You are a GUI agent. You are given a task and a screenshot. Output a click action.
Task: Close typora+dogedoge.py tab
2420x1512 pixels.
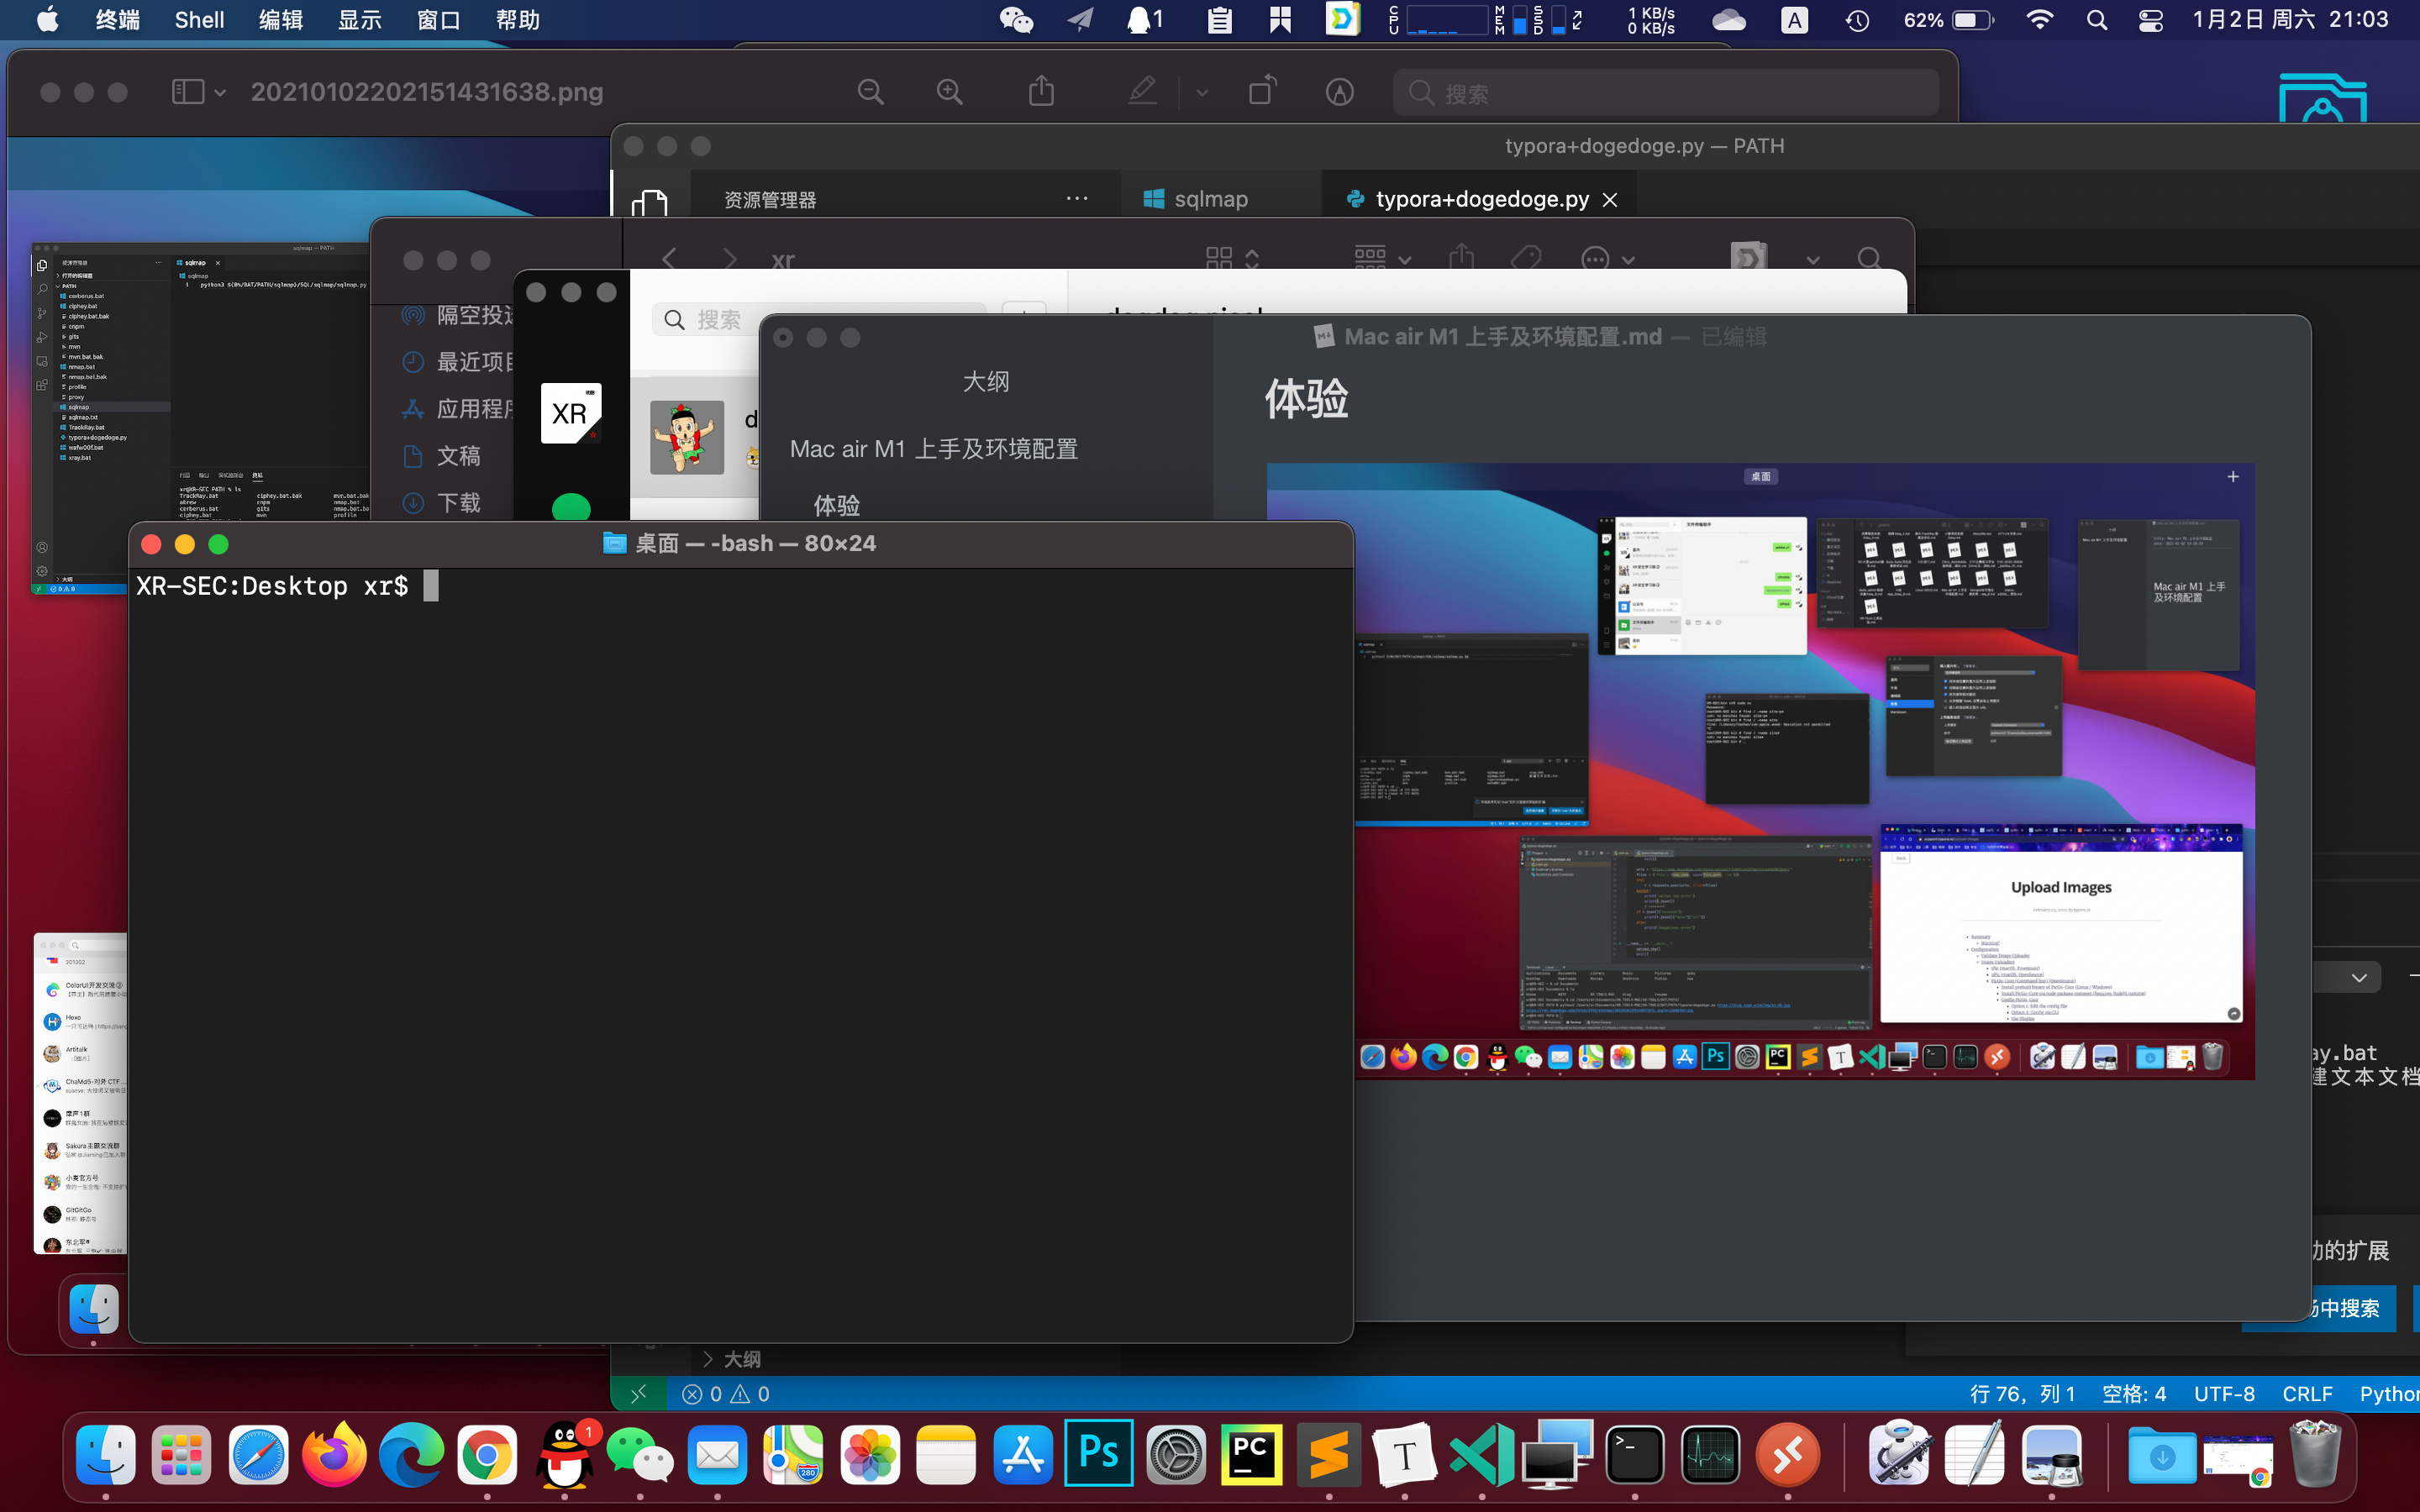click(1610, 199)
